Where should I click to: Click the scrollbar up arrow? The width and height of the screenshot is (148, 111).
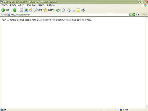point(147,18)
